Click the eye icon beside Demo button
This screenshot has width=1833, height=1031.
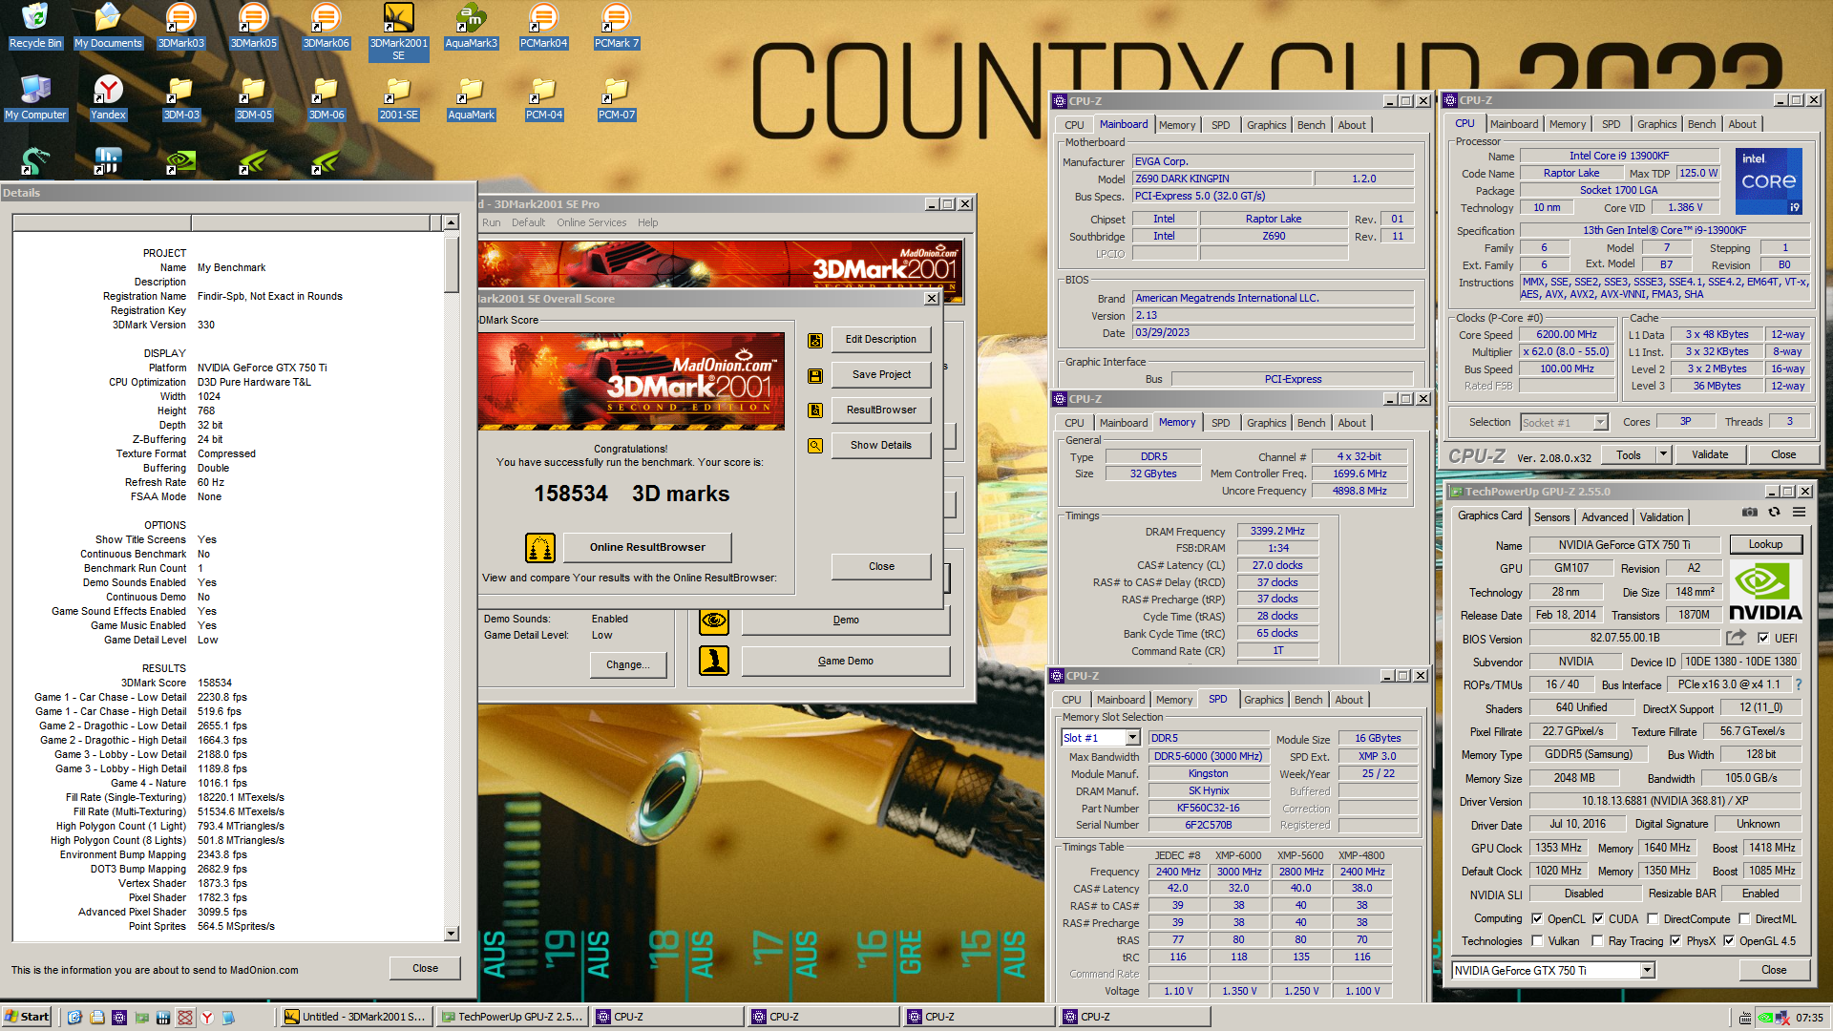(714, 621)
